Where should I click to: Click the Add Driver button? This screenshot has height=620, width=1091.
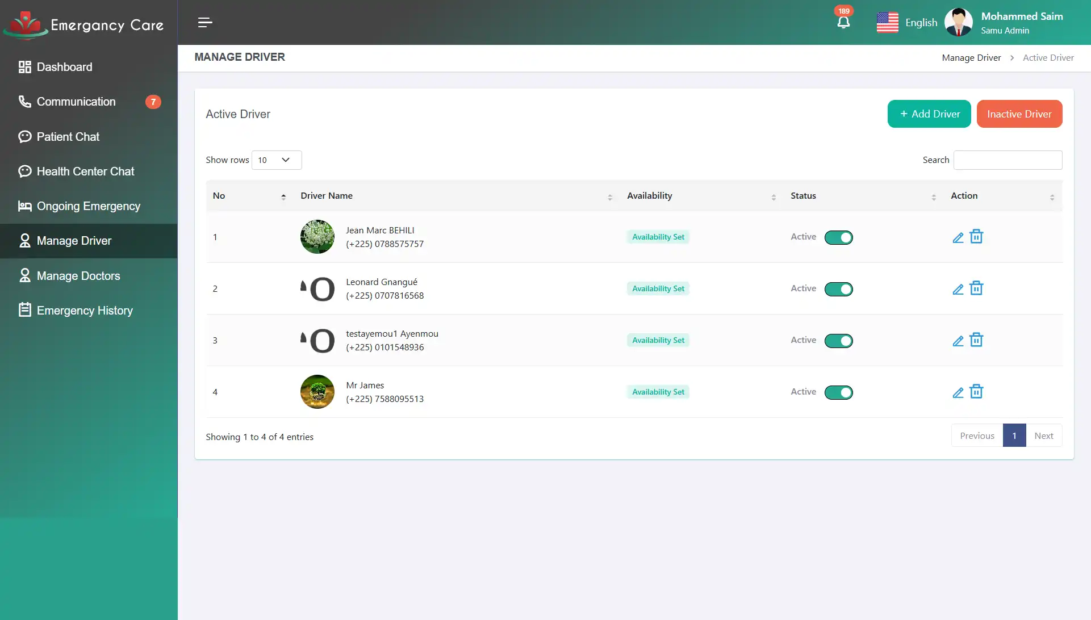929,114
